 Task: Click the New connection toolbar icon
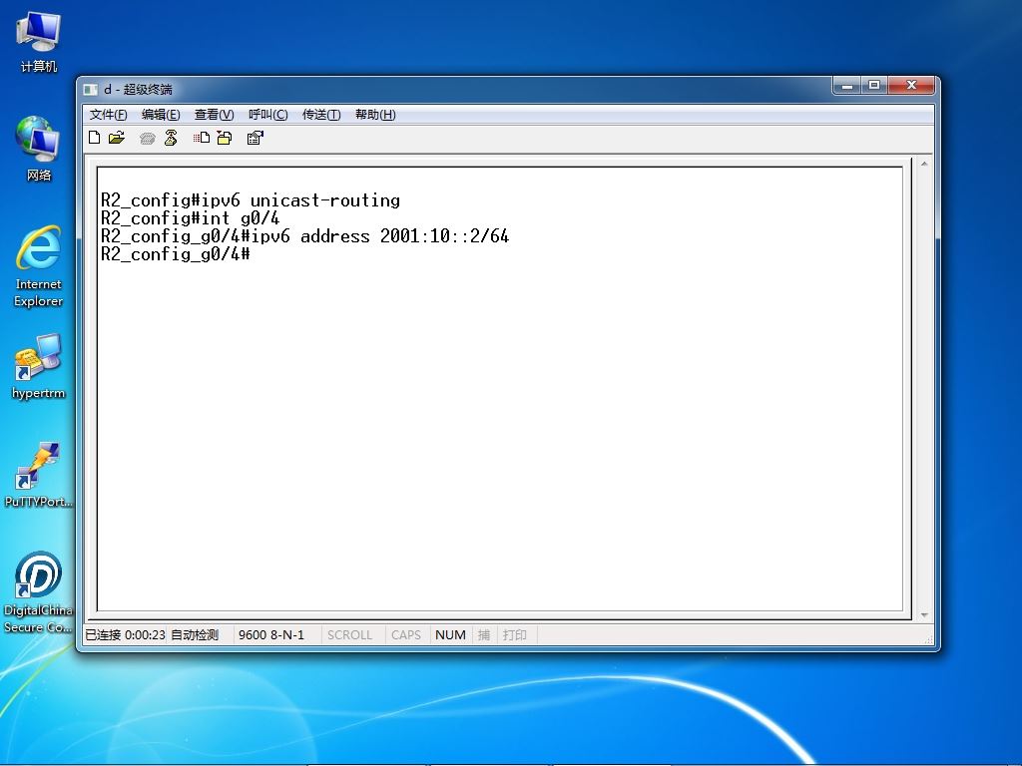click(95, 138)
